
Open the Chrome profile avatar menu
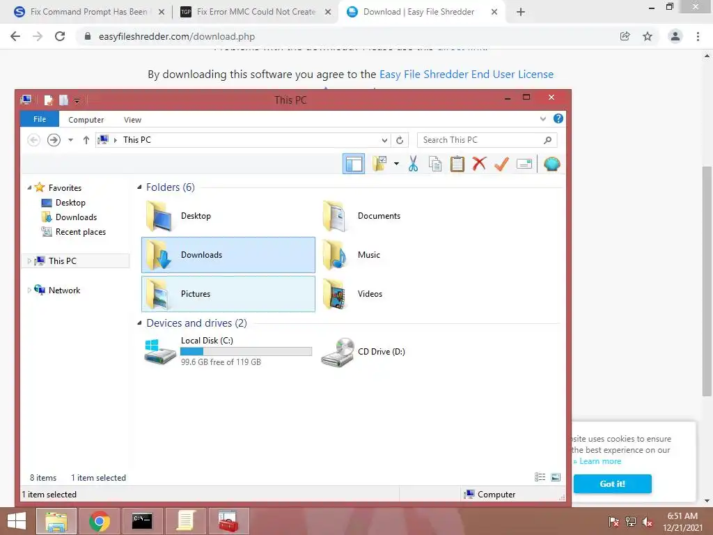tap(675, 36)
